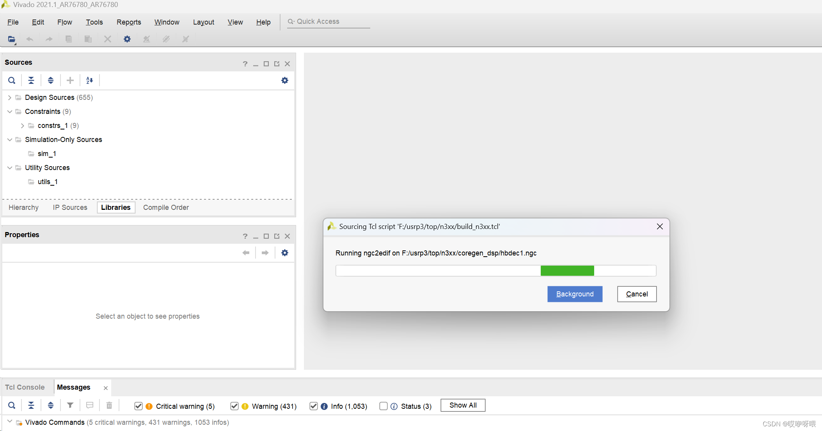Collapse All items in Messages toolbar

click(x=31, y=406)
